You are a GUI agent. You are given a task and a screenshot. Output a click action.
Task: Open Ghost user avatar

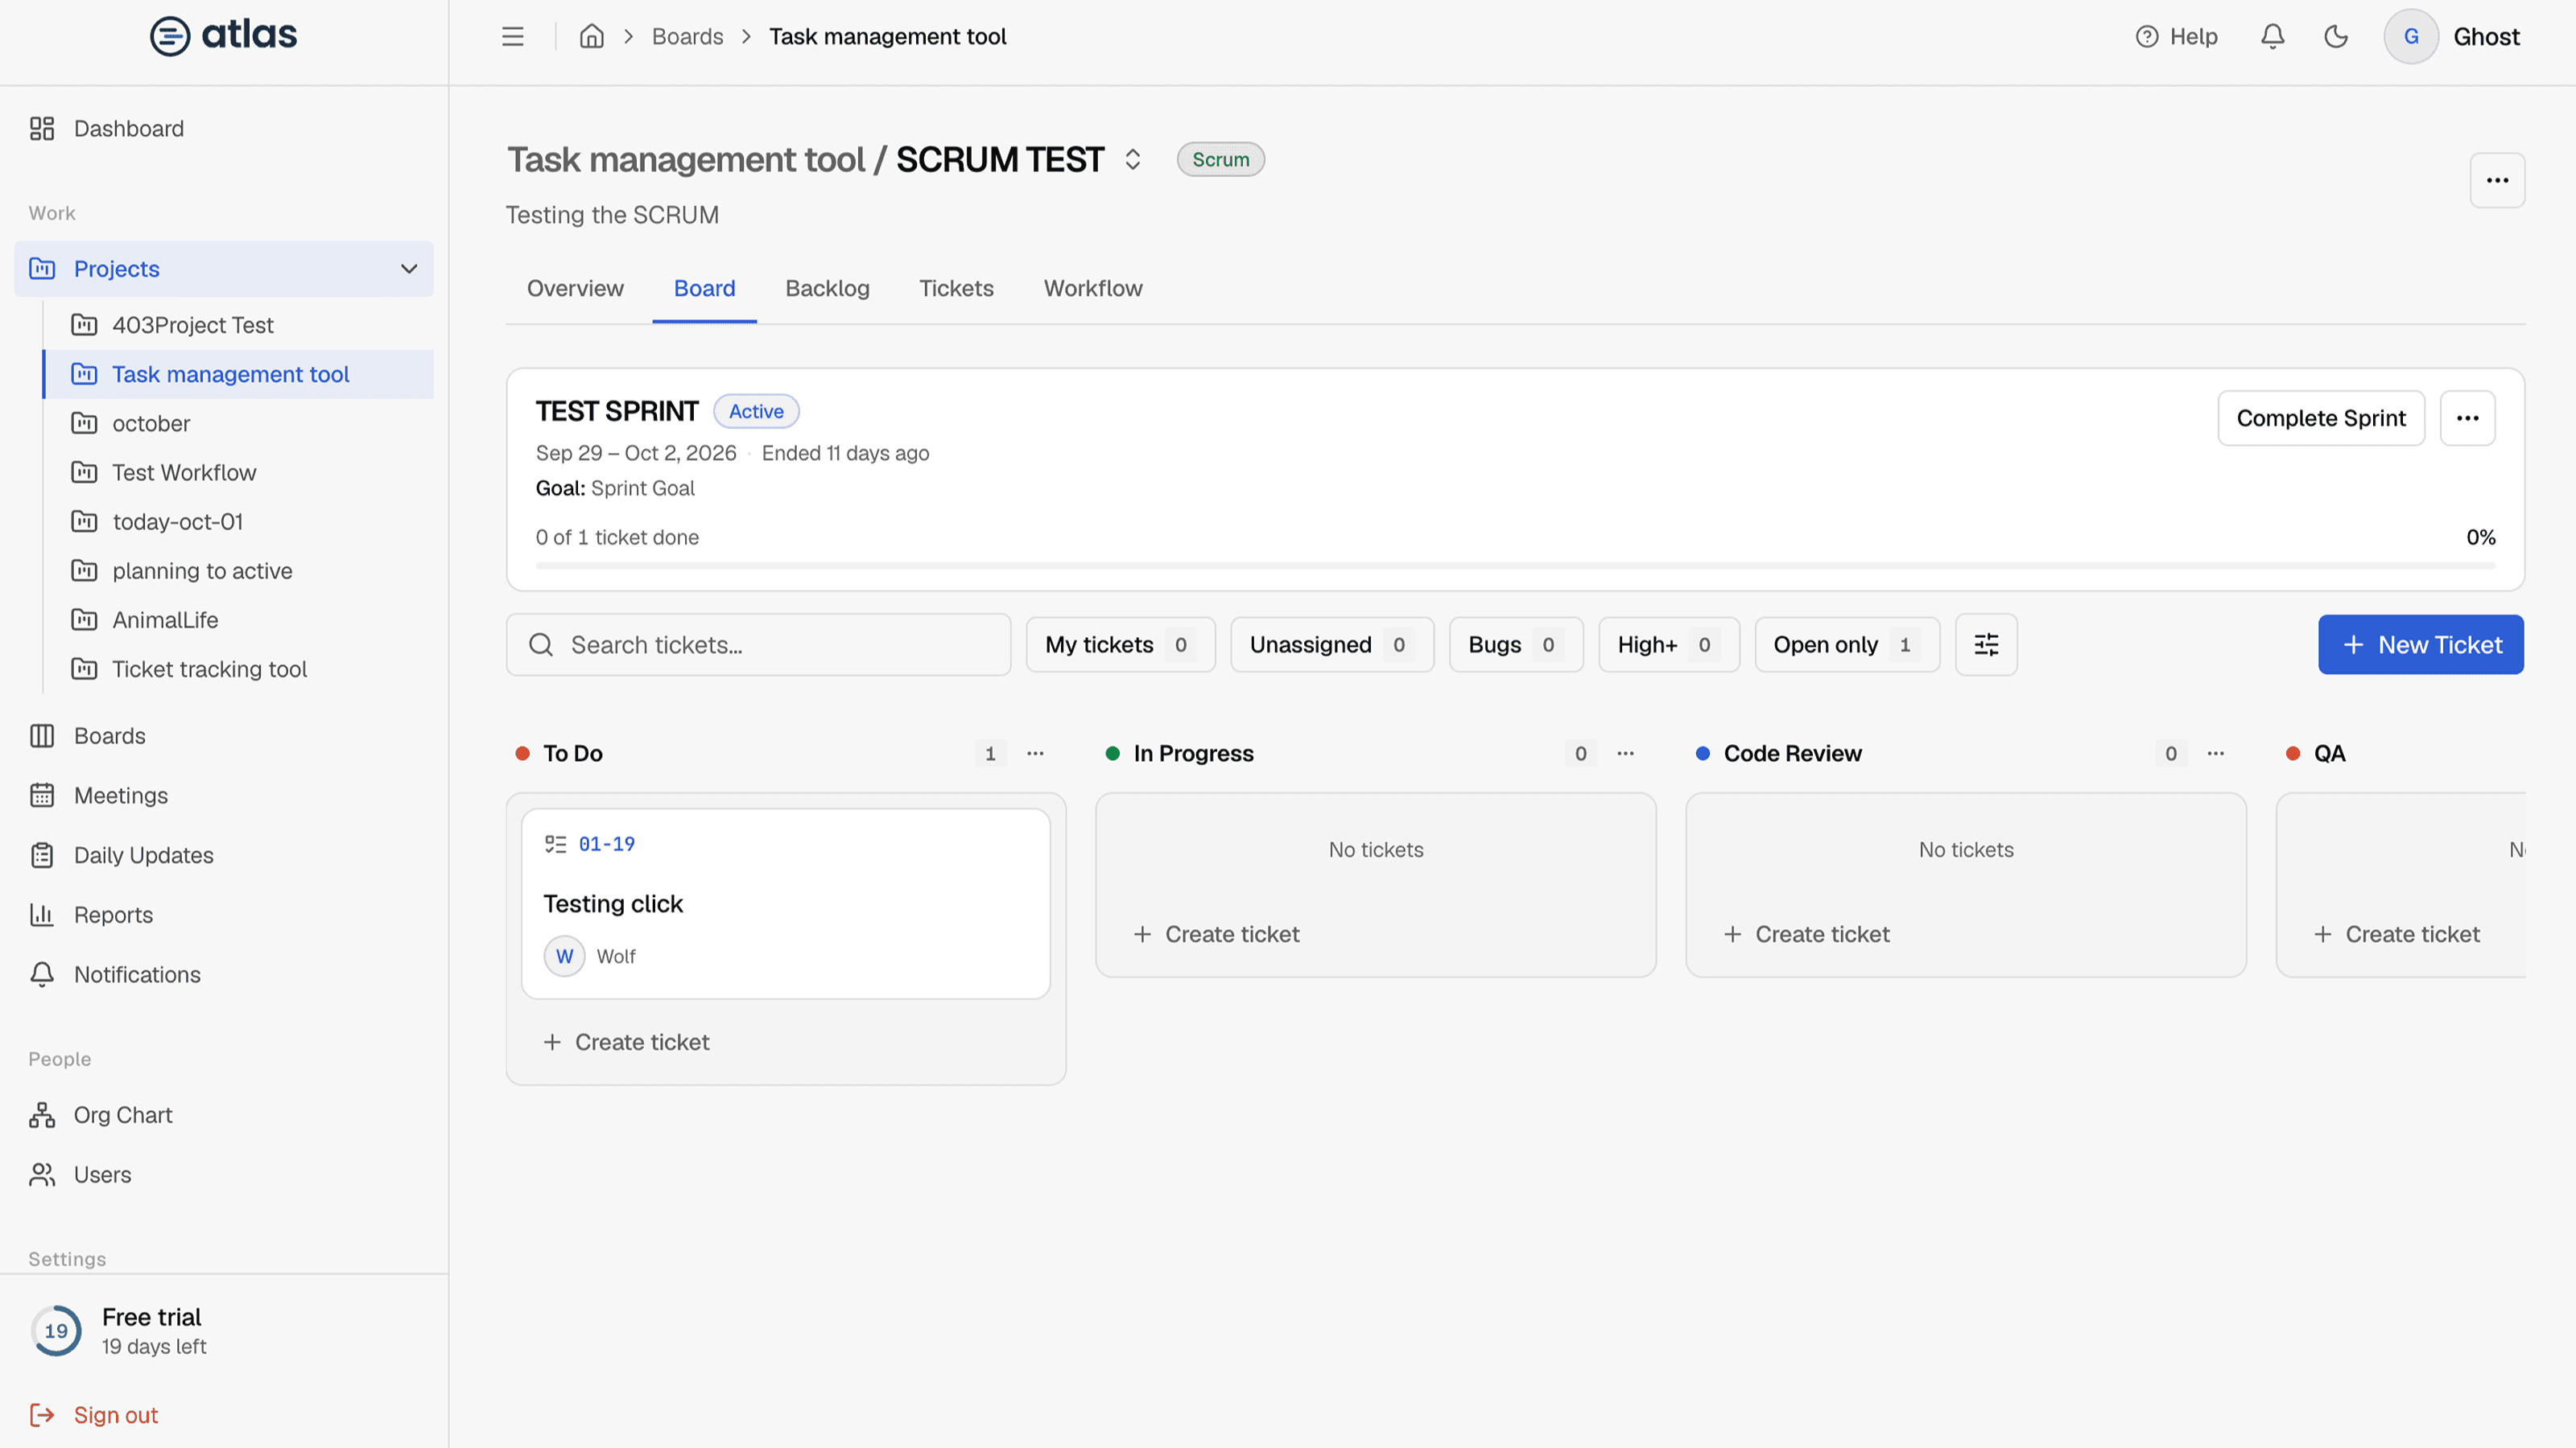click(2411, 37)
